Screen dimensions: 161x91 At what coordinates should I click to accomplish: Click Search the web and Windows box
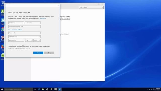coord(18,89)
